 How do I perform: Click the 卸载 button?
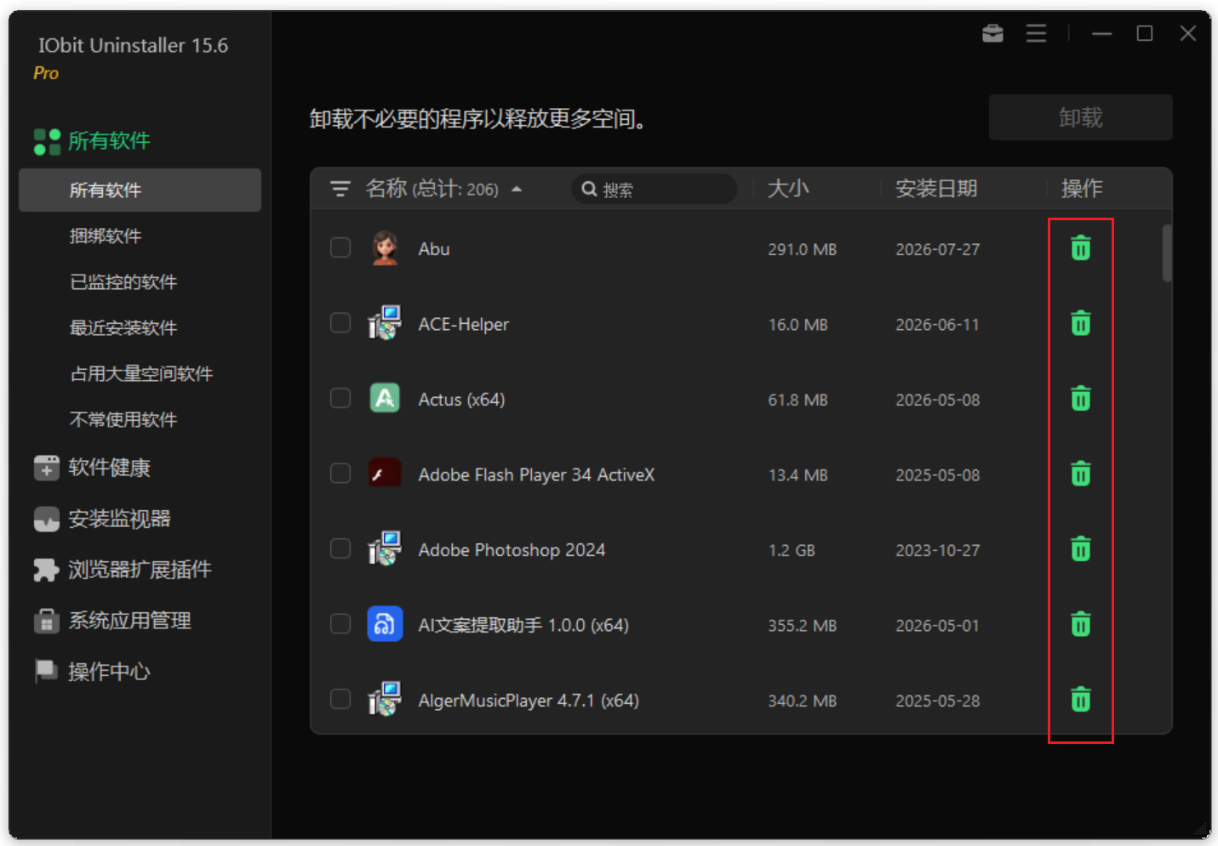1080,117
